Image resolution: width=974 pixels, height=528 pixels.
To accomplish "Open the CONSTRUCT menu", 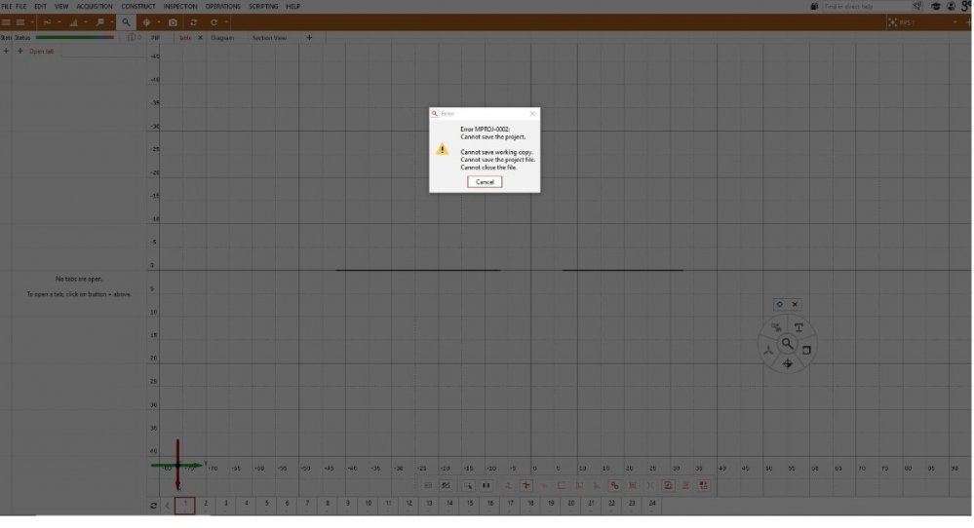I will point(138,6).
